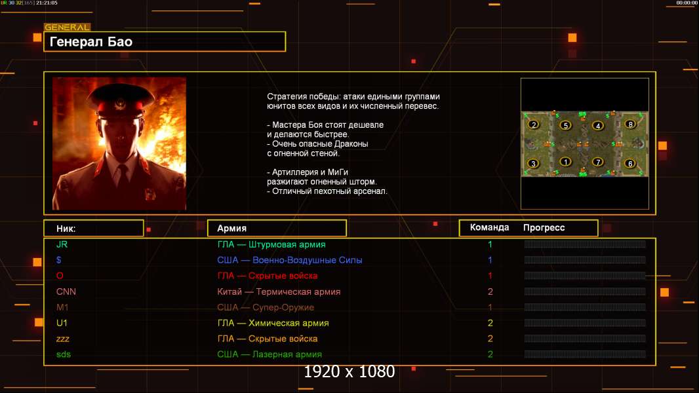Click the 'Команда' column header

(x=489, y=227)
